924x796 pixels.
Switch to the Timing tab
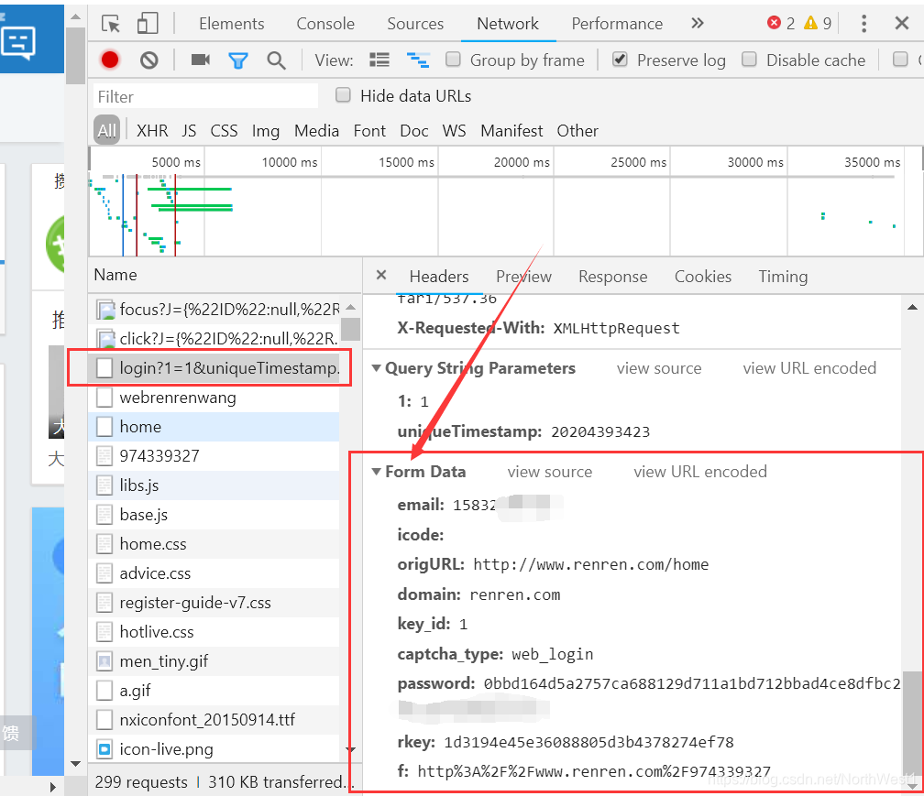point(783,276)
